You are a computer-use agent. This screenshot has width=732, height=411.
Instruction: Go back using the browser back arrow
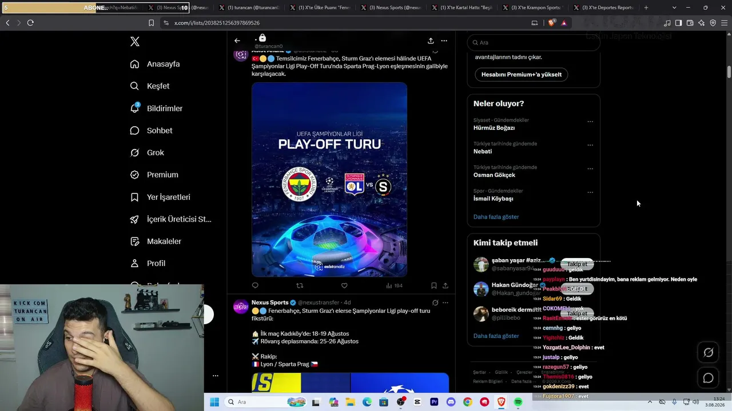point(7,23)
